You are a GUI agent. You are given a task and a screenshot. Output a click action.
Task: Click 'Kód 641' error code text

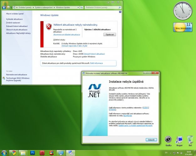point(56,44)
